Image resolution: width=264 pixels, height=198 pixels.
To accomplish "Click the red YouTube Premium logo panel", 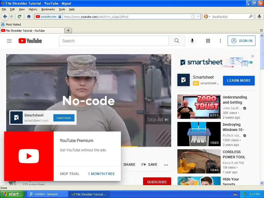I will click(x=29, y=156).
